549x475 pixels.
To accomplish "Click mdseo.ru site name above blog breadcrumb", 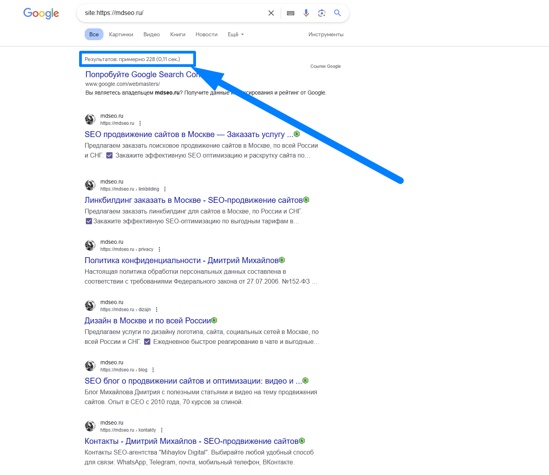I will tap(112, 362).
